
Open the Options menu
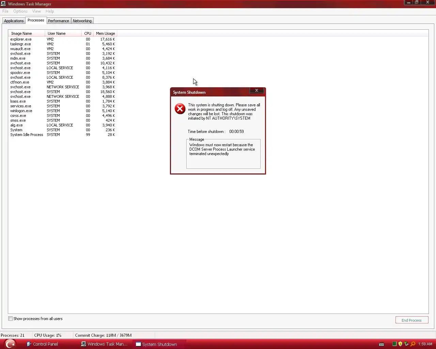click(x=20, y=11)
